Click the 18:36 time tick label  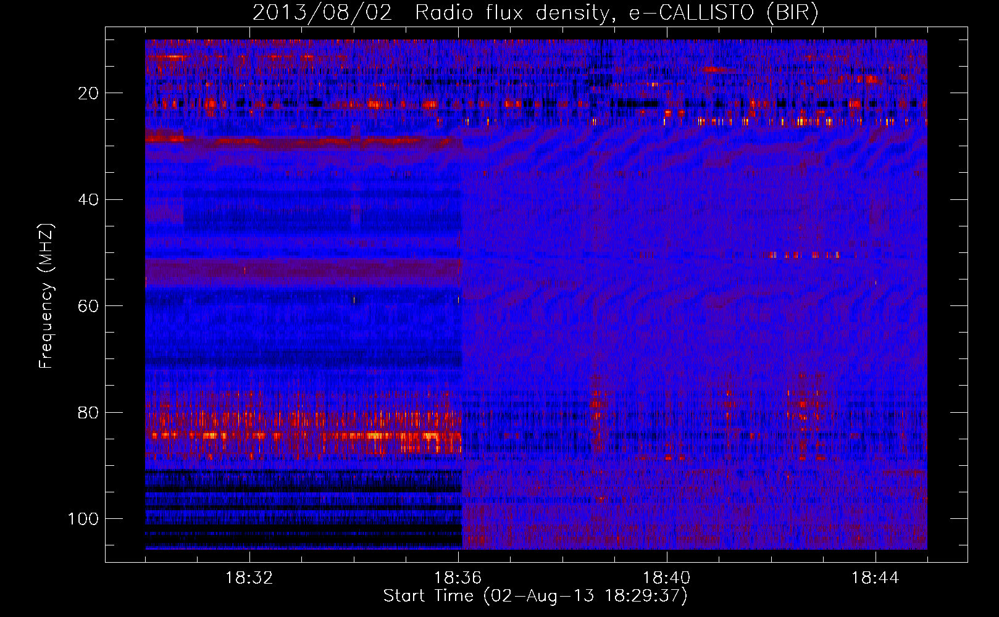458,578
